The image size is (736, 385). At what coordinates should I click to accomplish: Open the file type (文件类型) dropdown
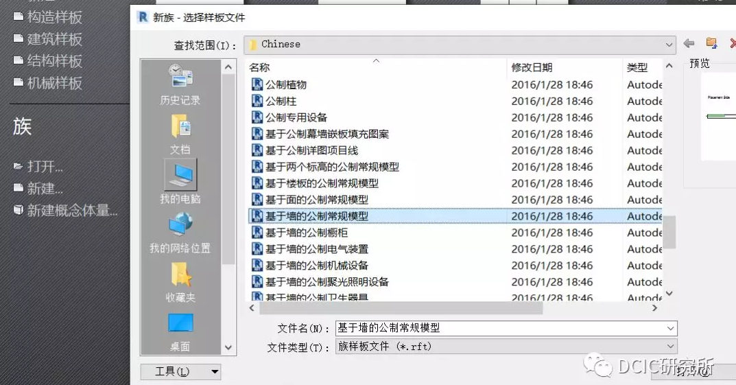670,347
